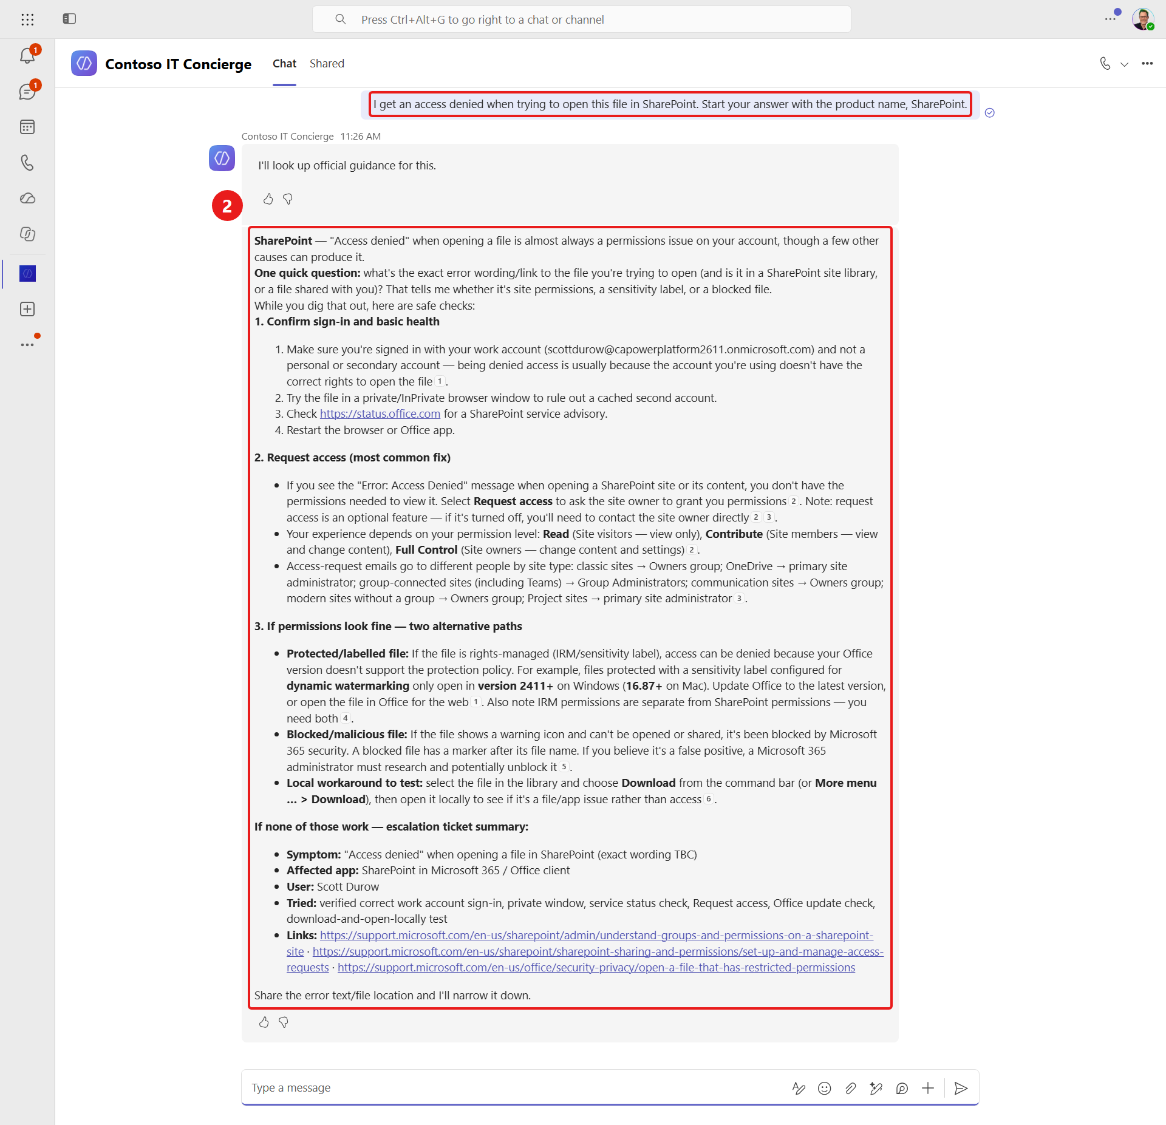Send the message with arrow icon
The width and height of the screenshot is (1166, 1125).
tap(961, 1089)
